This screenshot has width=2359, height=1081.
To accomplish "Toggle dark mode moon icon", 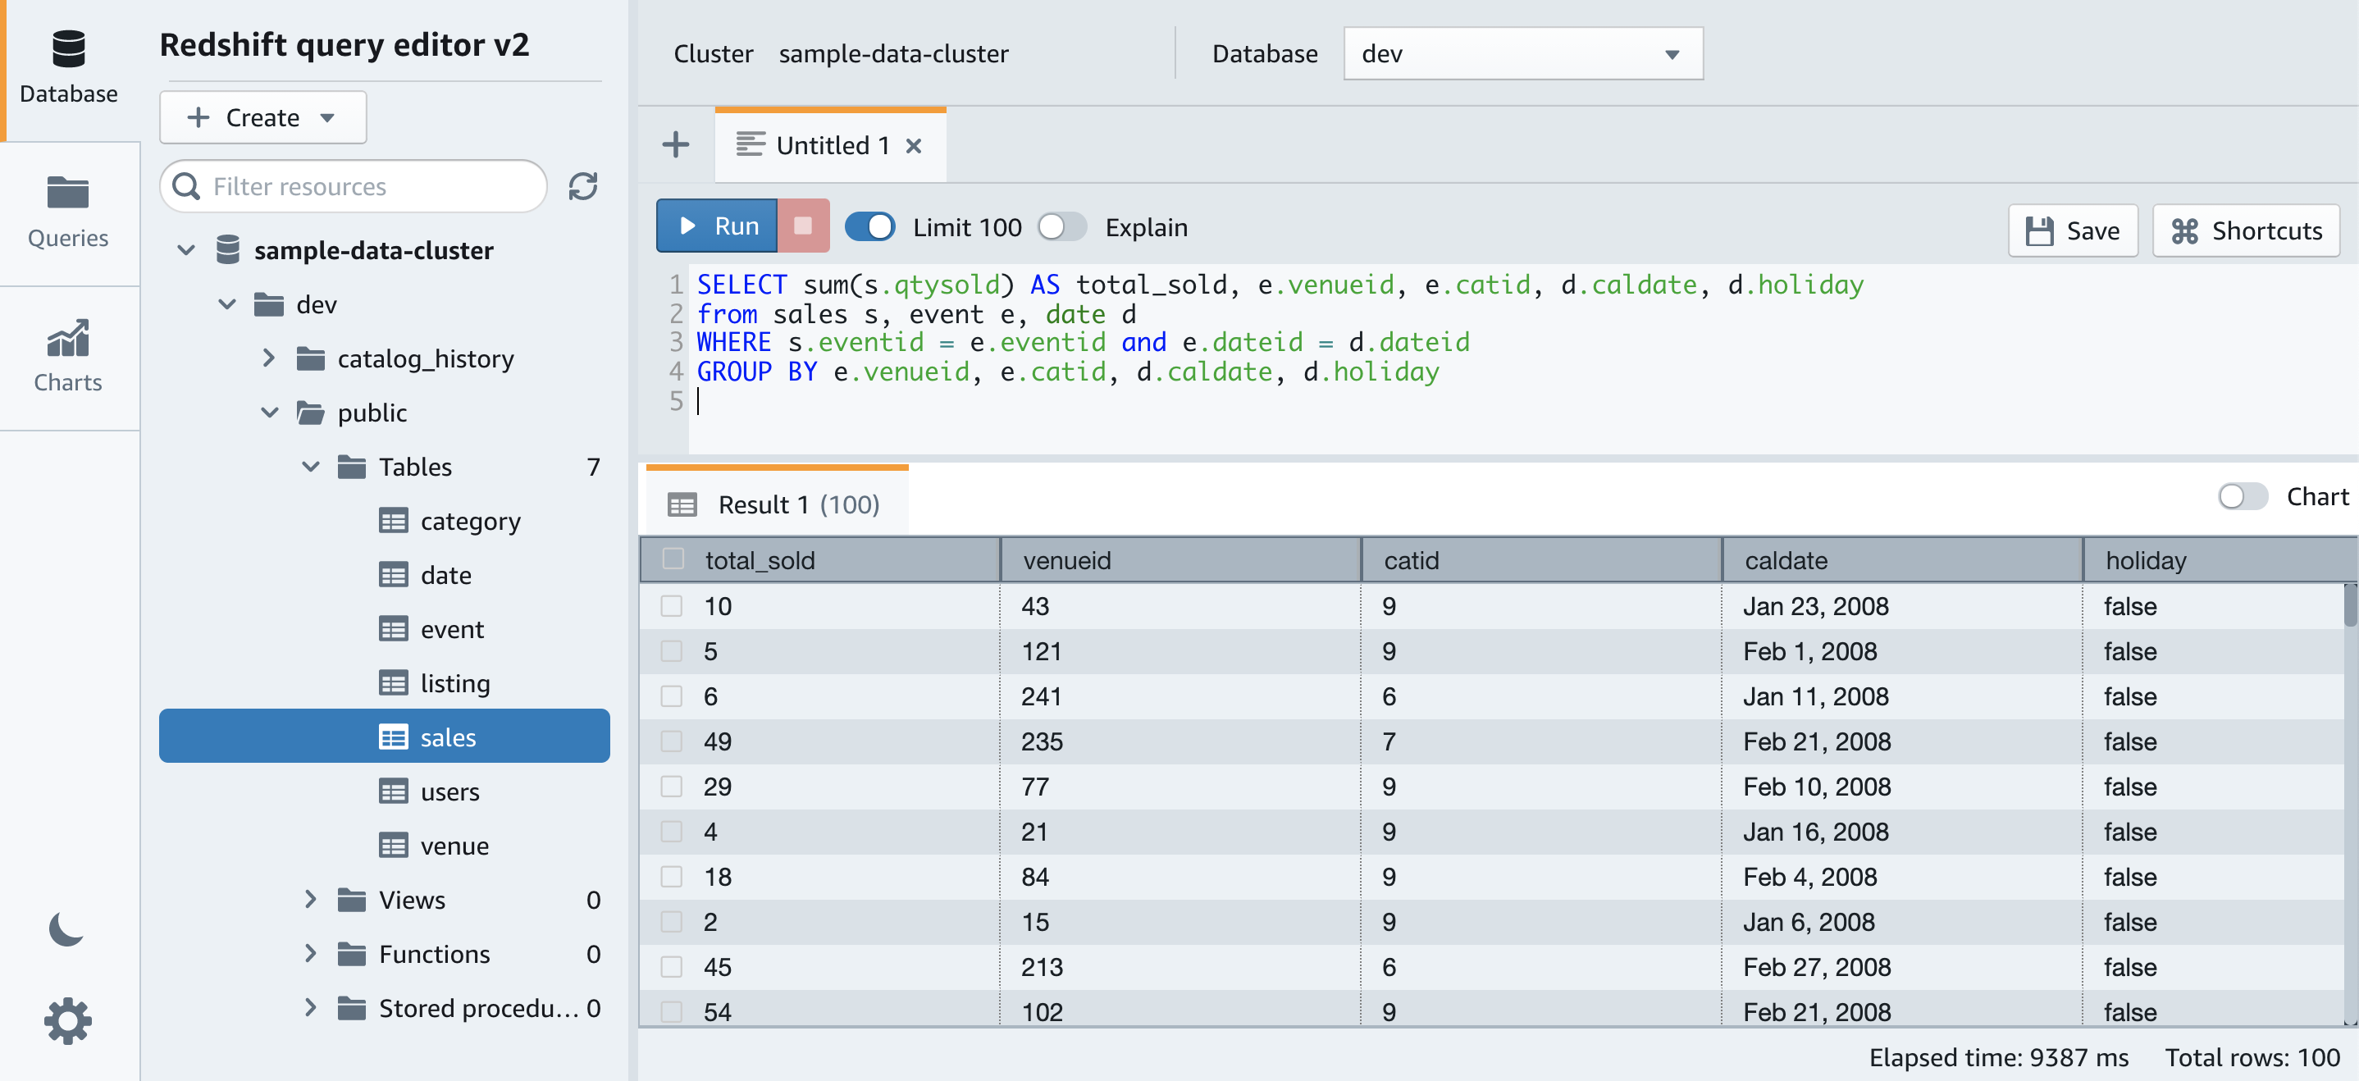I will [x=66, y=929].
